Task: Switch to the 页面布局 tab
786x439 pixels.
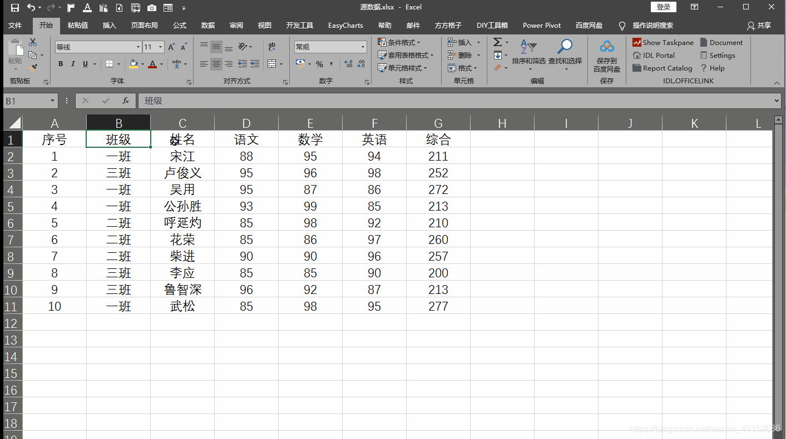Action: coord(145,26)
